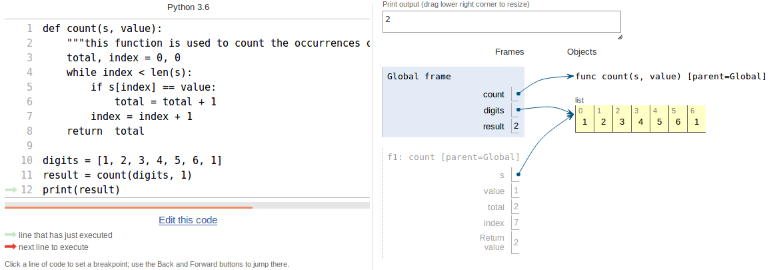Click the Objects column heading

582,51
